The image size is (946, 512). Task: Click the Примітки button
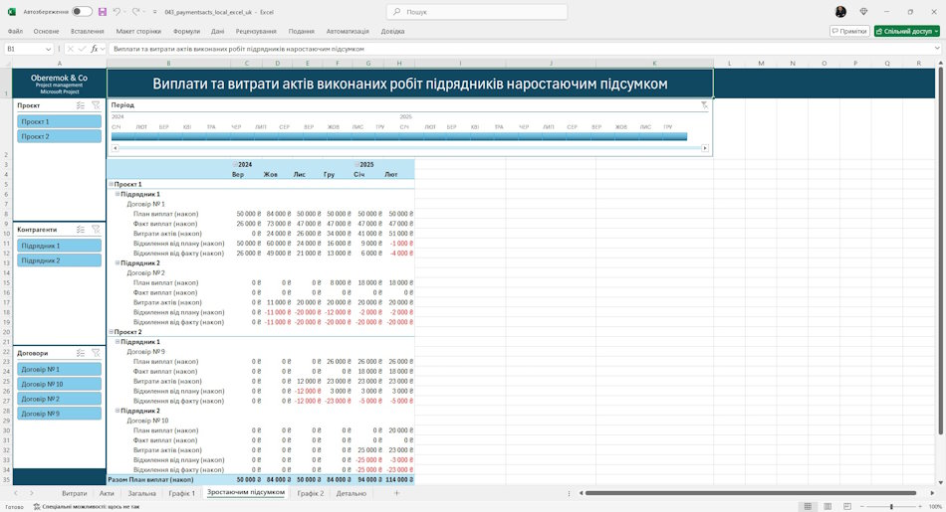(x=849, y=32)
